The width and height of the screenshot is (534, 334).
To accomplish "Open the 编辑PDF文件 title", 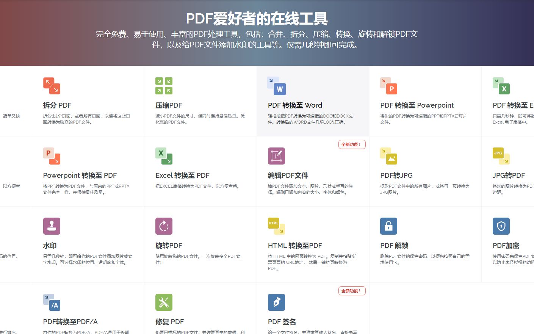I will [288, 176].
